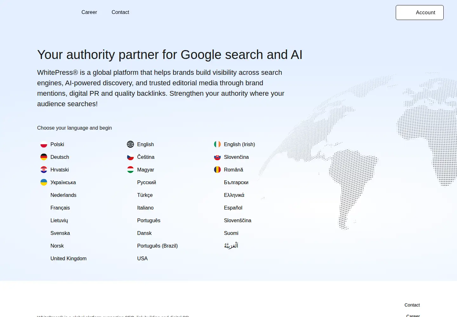Choose Română language
The image size is (457, 317).
pos(233,170)
